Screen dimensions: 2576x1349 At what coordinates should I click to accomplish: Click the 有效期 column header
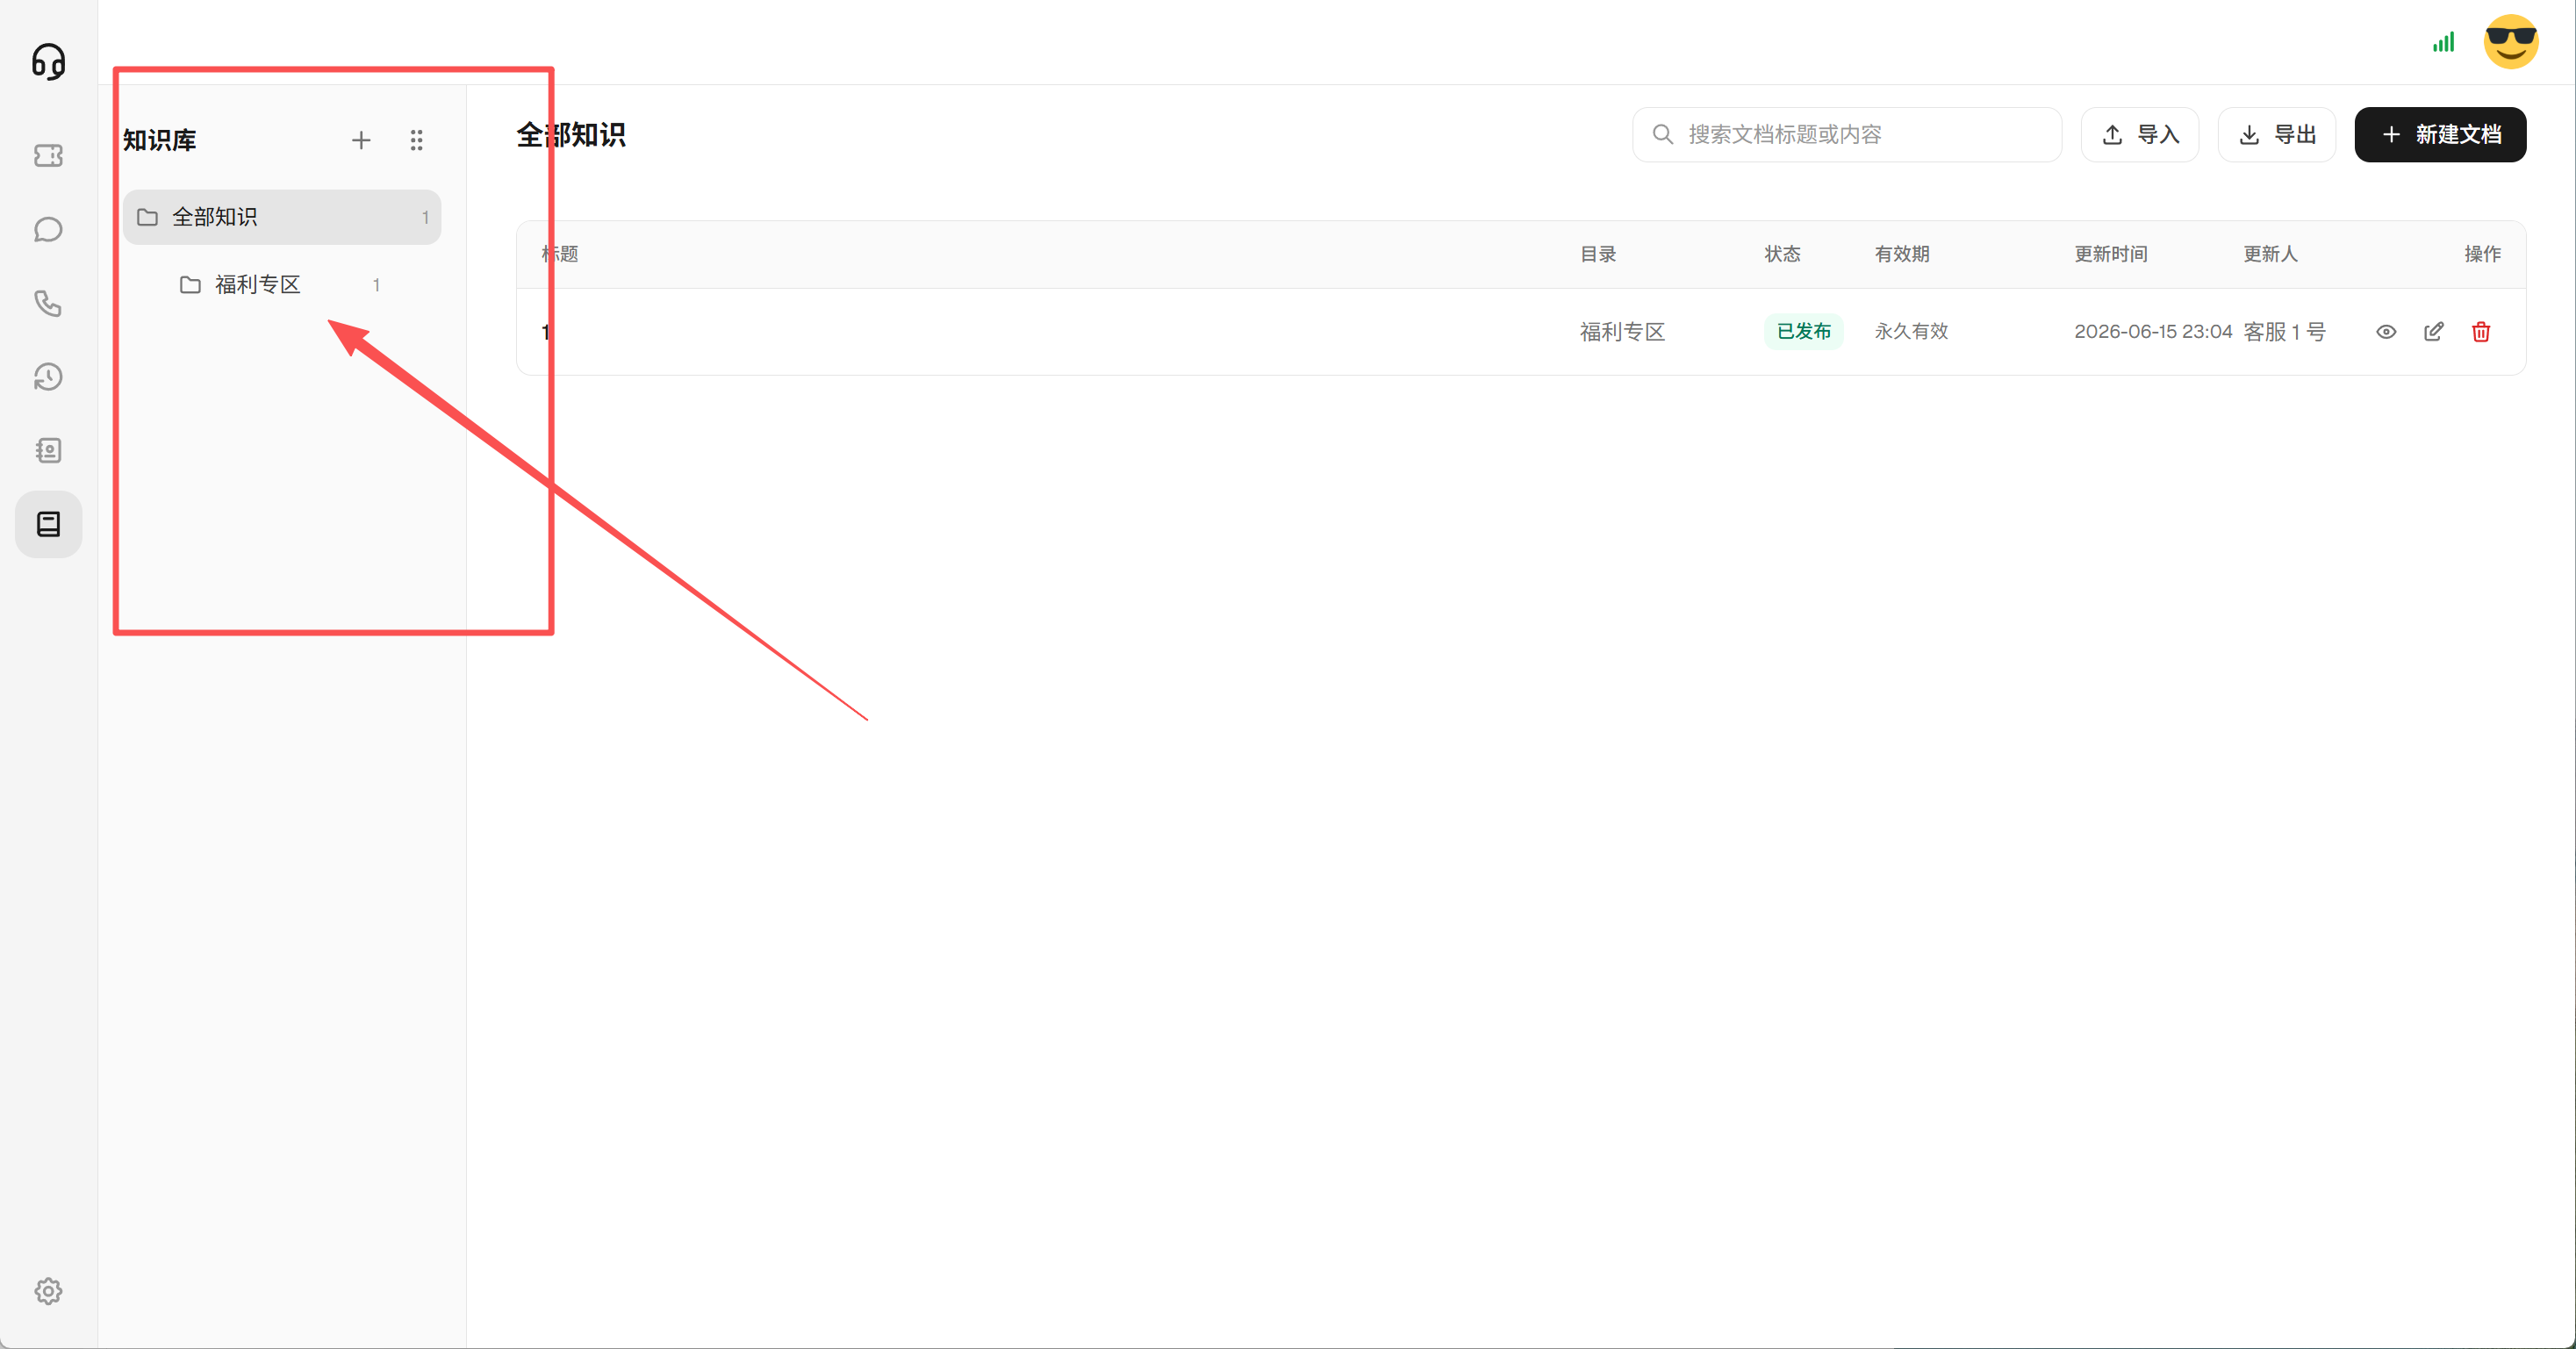click(x=1902, y=254)
